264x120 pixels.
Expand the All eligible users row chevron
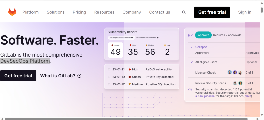click(x=191, y=62)
